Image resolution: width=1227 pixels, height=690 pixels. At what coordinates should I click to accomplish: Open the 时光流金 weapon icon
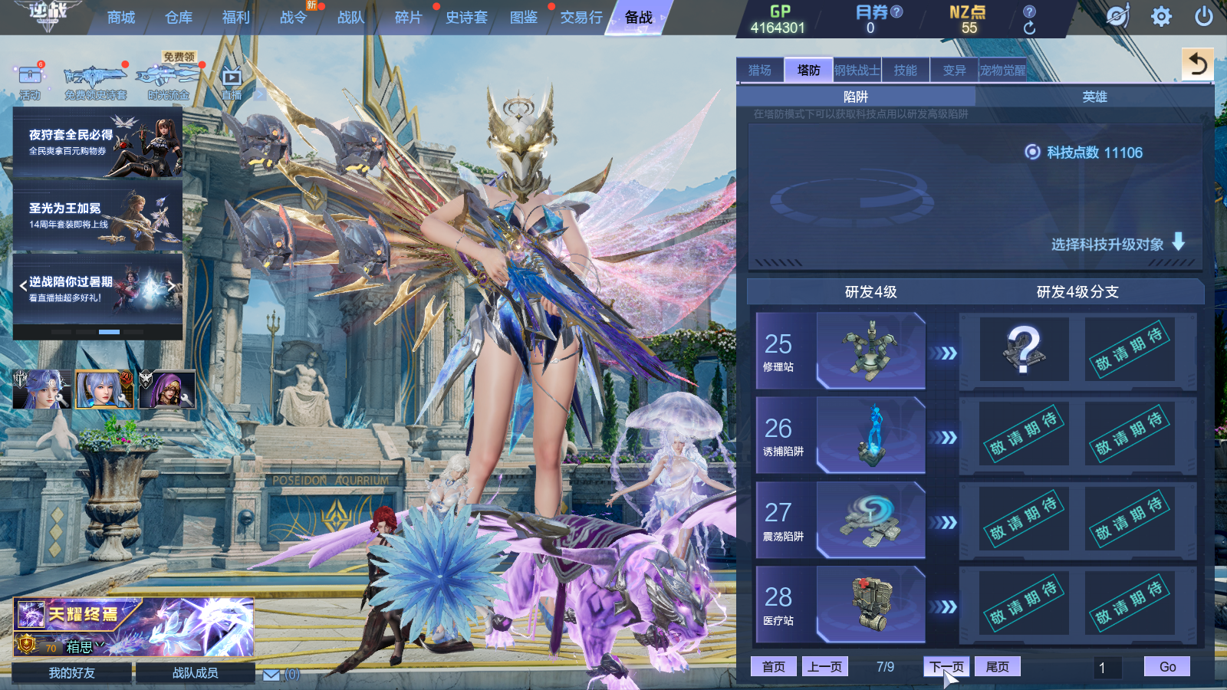tap(169, 80)
